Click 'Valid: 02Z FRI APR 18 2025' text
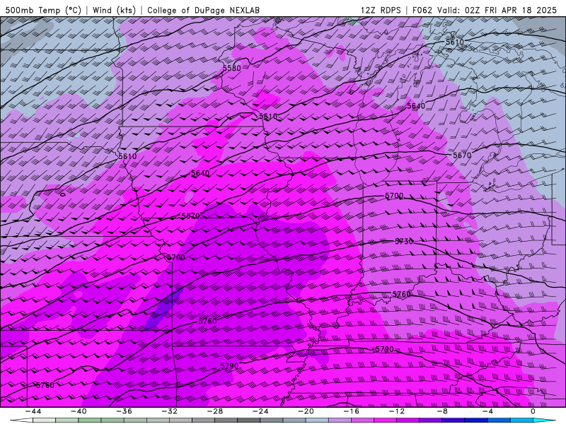 pyautogui.click(x=497, y=10)
